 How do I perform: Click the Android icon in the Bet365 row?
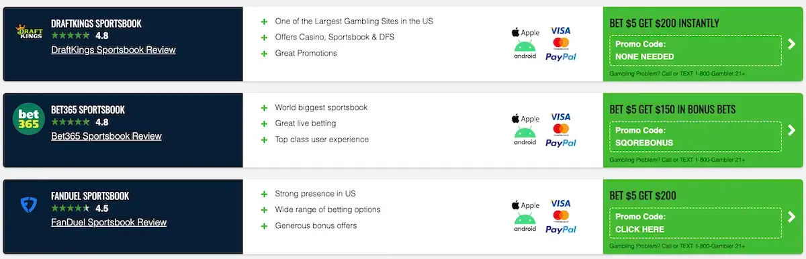tap(525, 135)
